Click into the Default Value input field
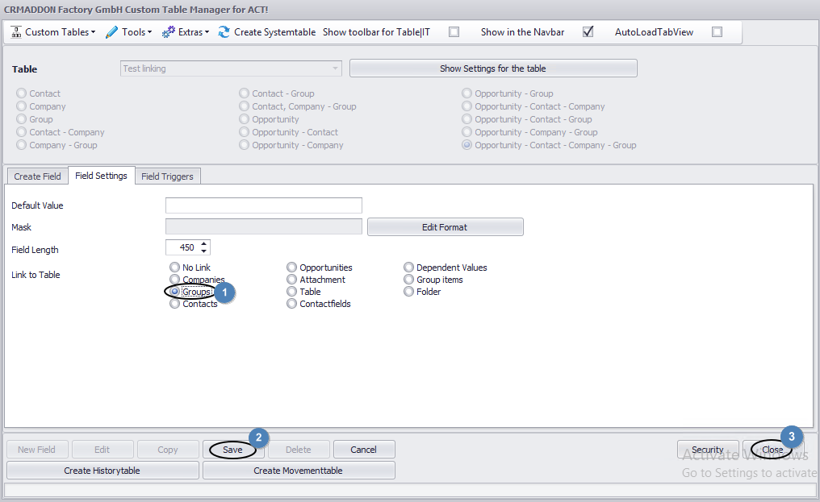Viewport: 820px width, 502px height. click(x=264, y=205)
